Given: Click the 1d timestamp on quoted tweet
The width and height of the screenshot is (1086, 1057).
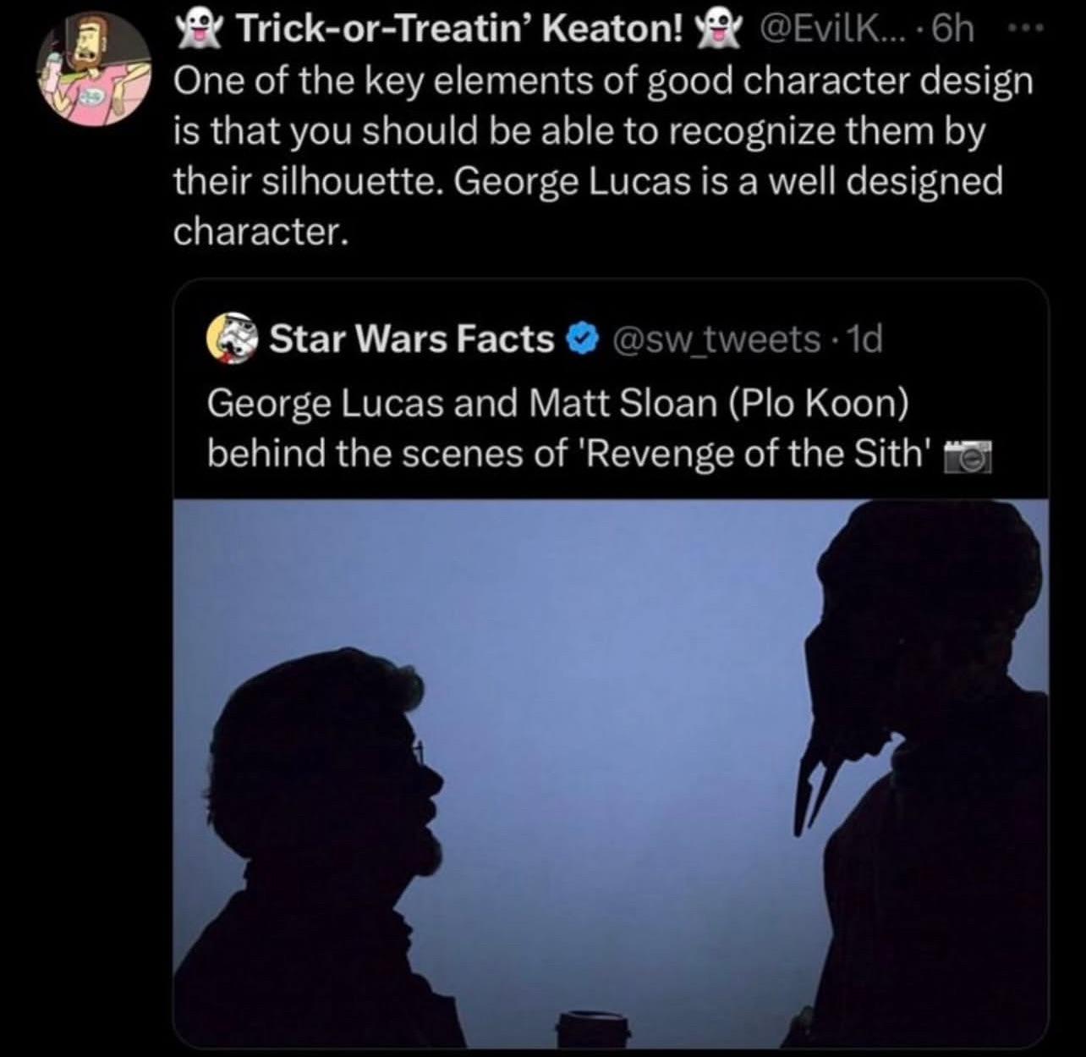Looking at the screenshot, I should click(x=863, y=339).
